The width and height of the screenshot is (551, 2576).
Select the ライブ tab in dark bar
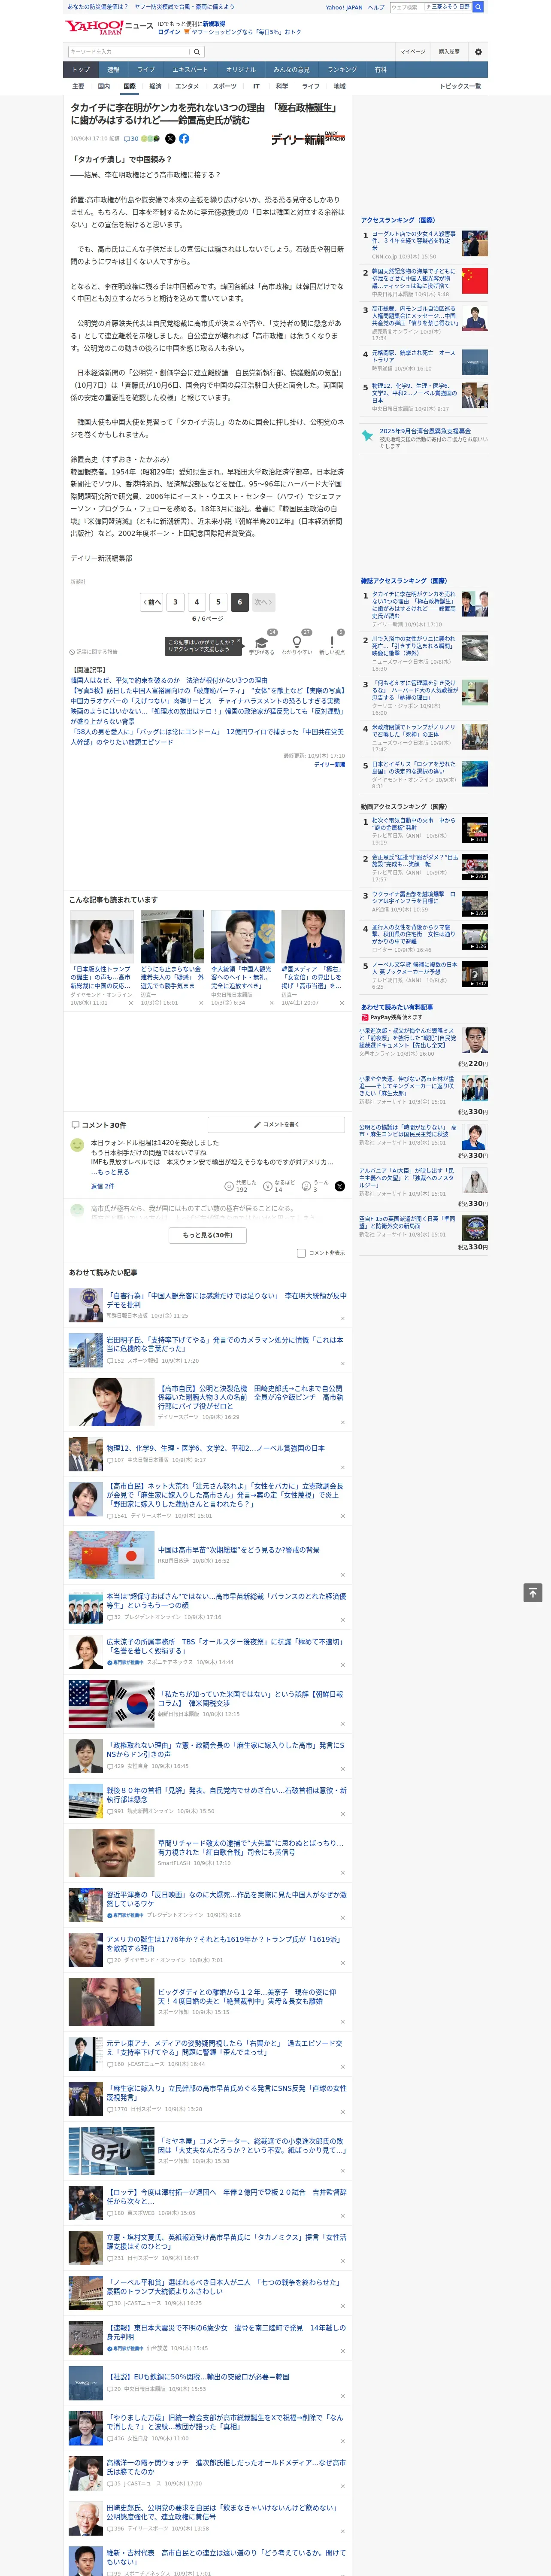pyautogui.click(x=146, y=70)
